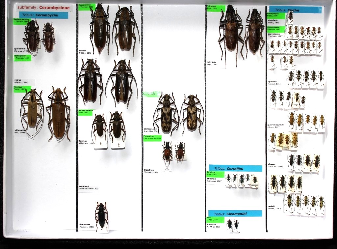Click the green 'Certallum' genus label
337x249 pixels.
[x=216, y=173]
